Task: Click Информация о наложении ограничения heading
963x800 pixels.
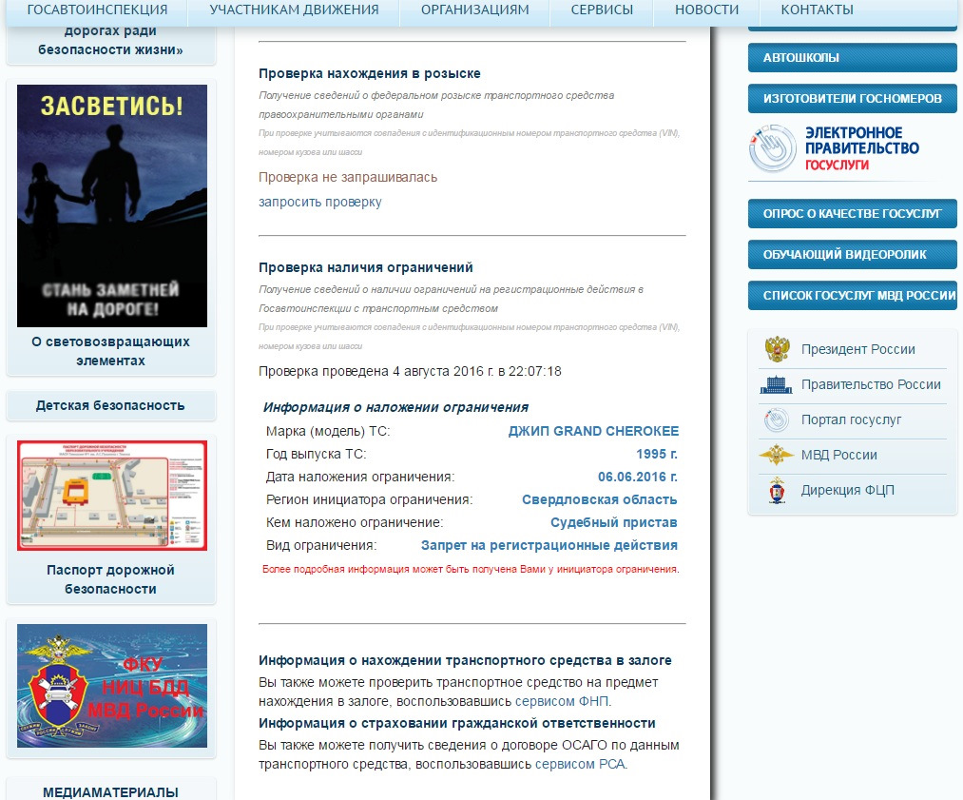Action: [x=395, y=407]
